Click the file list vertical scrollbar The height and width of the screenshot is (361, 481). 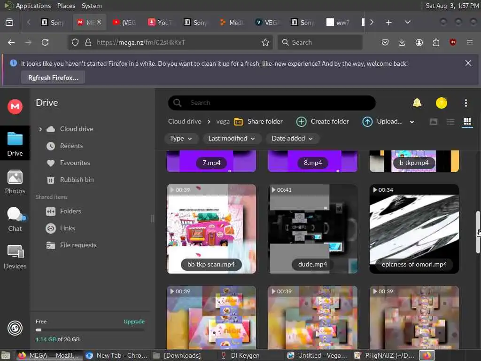[x=478, y=232]
